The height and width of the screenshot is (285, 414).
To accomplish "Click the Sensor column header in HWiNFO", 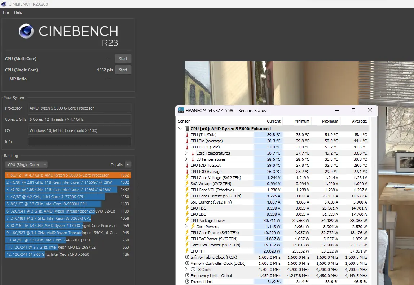I will tap(215, 121).
